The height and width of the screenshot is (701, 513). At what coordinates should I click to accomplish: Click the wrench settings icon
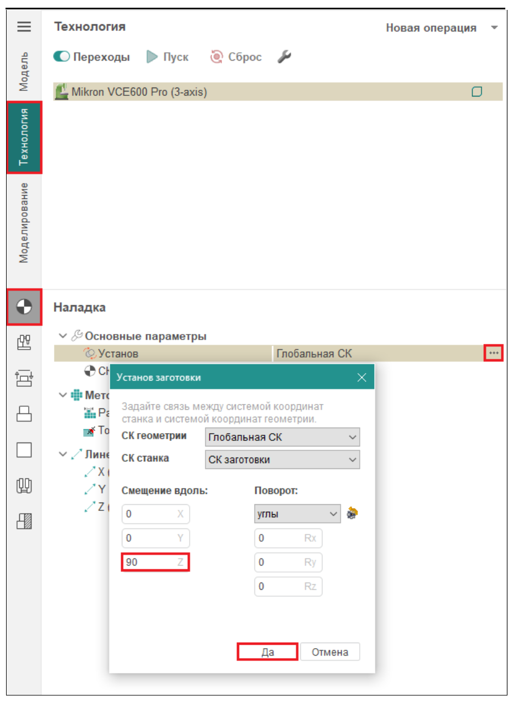pos(284,57)
